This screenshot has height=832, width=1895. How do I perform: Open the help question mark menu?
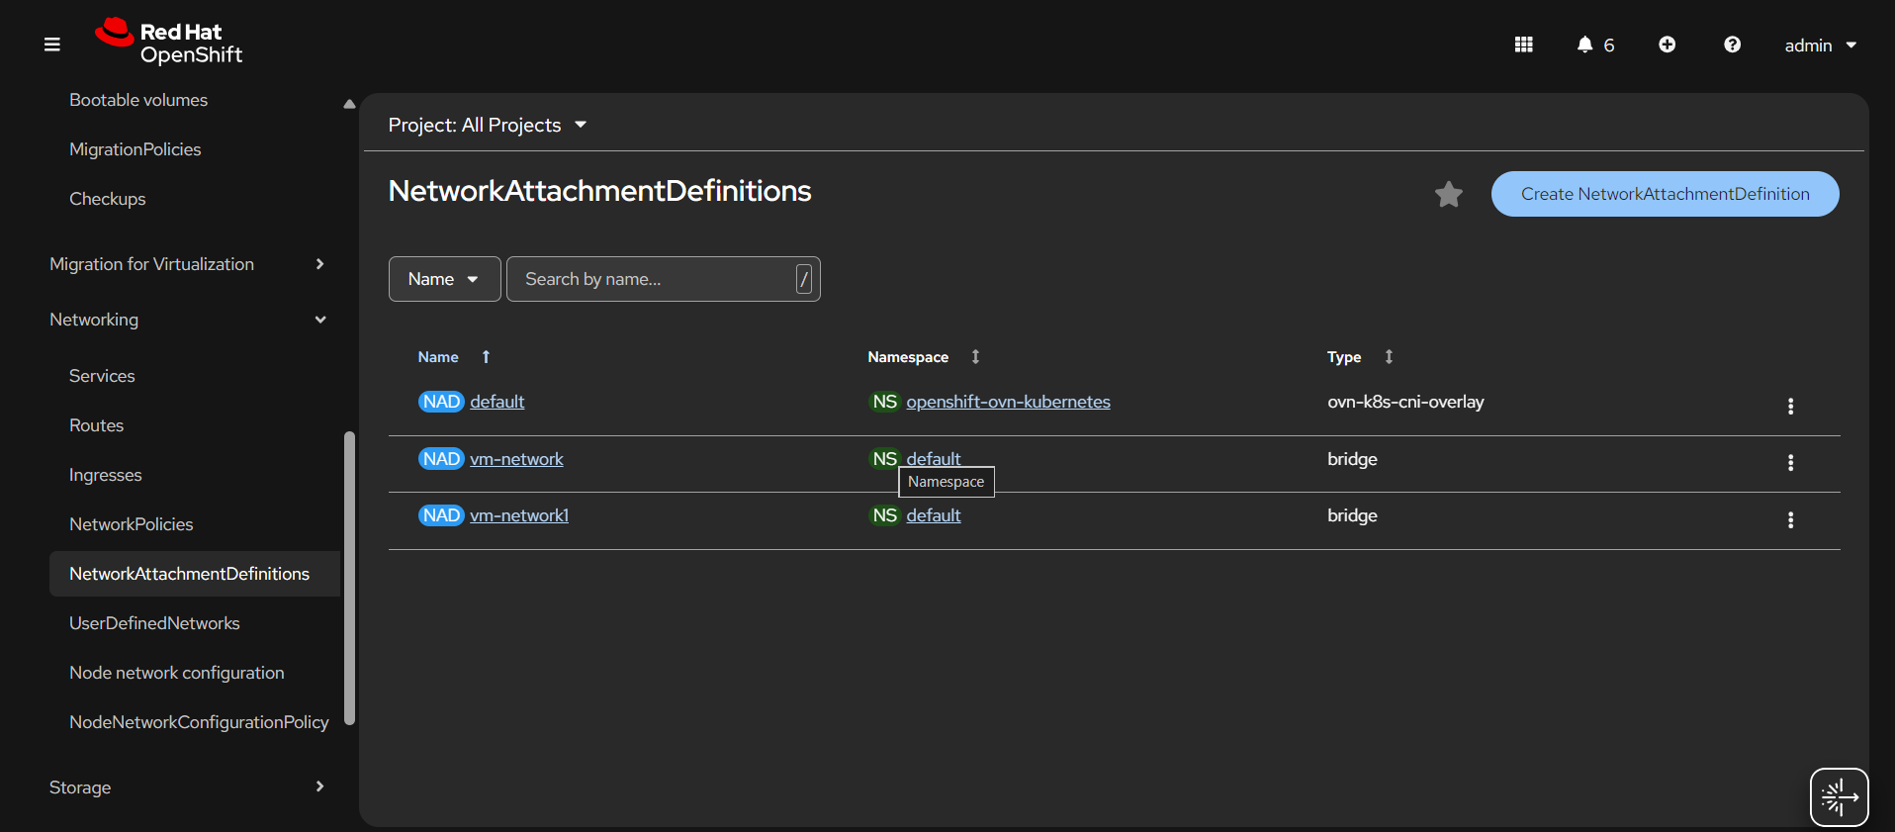click(x=1732, y=45)
